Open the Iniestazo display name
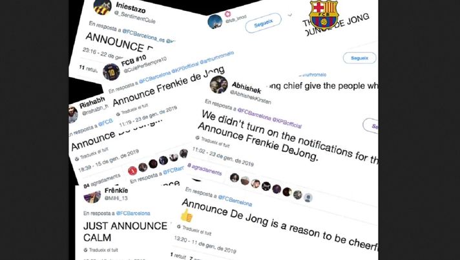This screenshot has width=460, height=260. pyautogui.click(x=131, y=7)
